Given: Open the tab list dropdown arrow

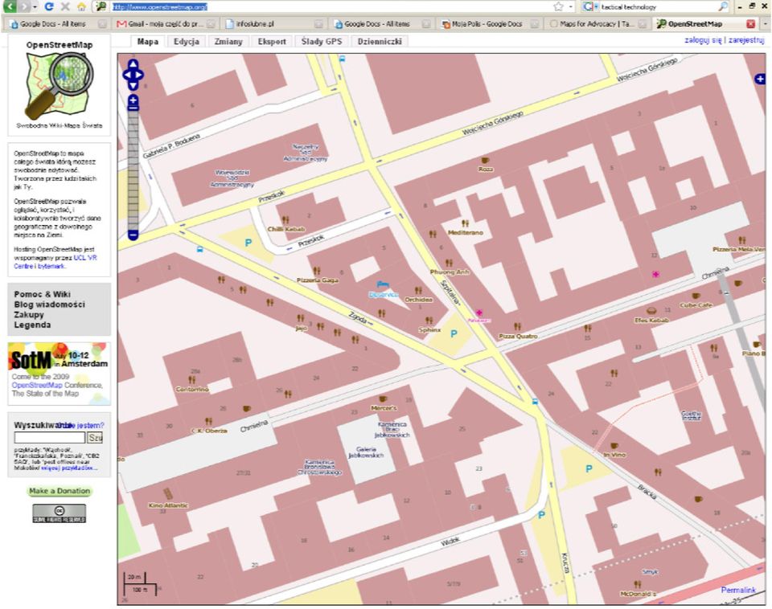Looking at the screenshot, I should point(765,23).
